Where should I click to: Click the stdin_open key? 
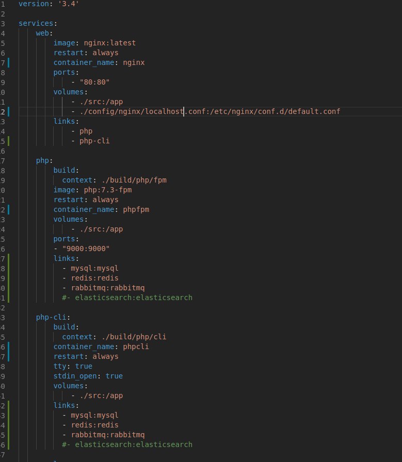point(75,376)
